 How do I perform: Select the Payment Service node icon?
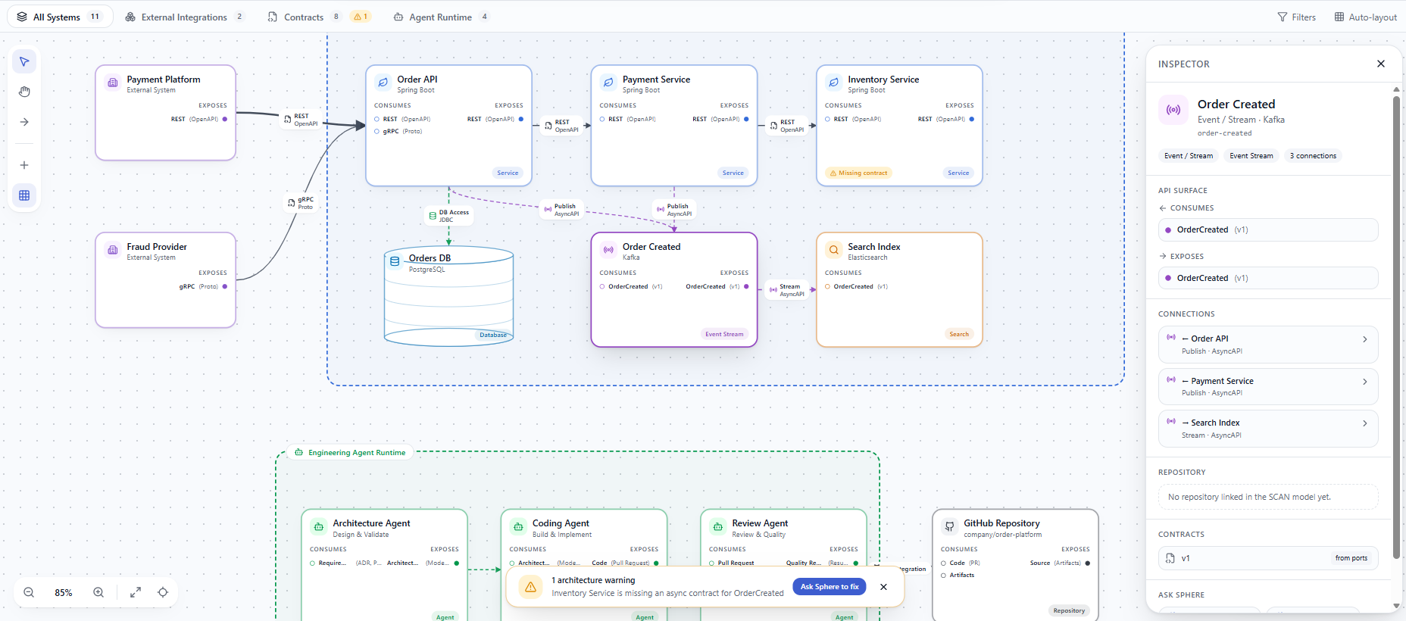(x=608, y=83)
